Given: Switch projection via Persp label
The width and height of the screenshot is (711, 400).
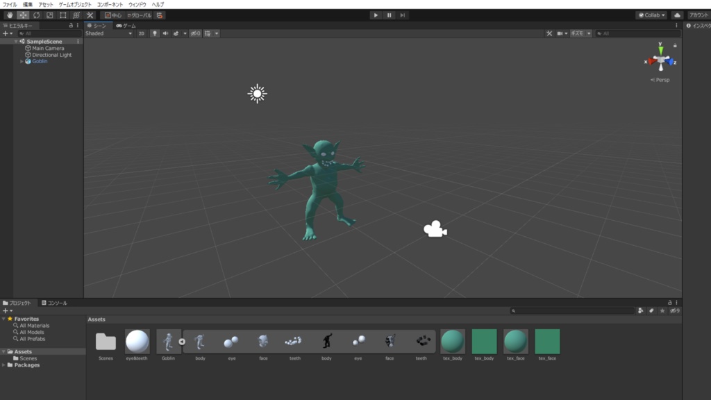Looking at the screenshot, I should [x=660, y=80].
